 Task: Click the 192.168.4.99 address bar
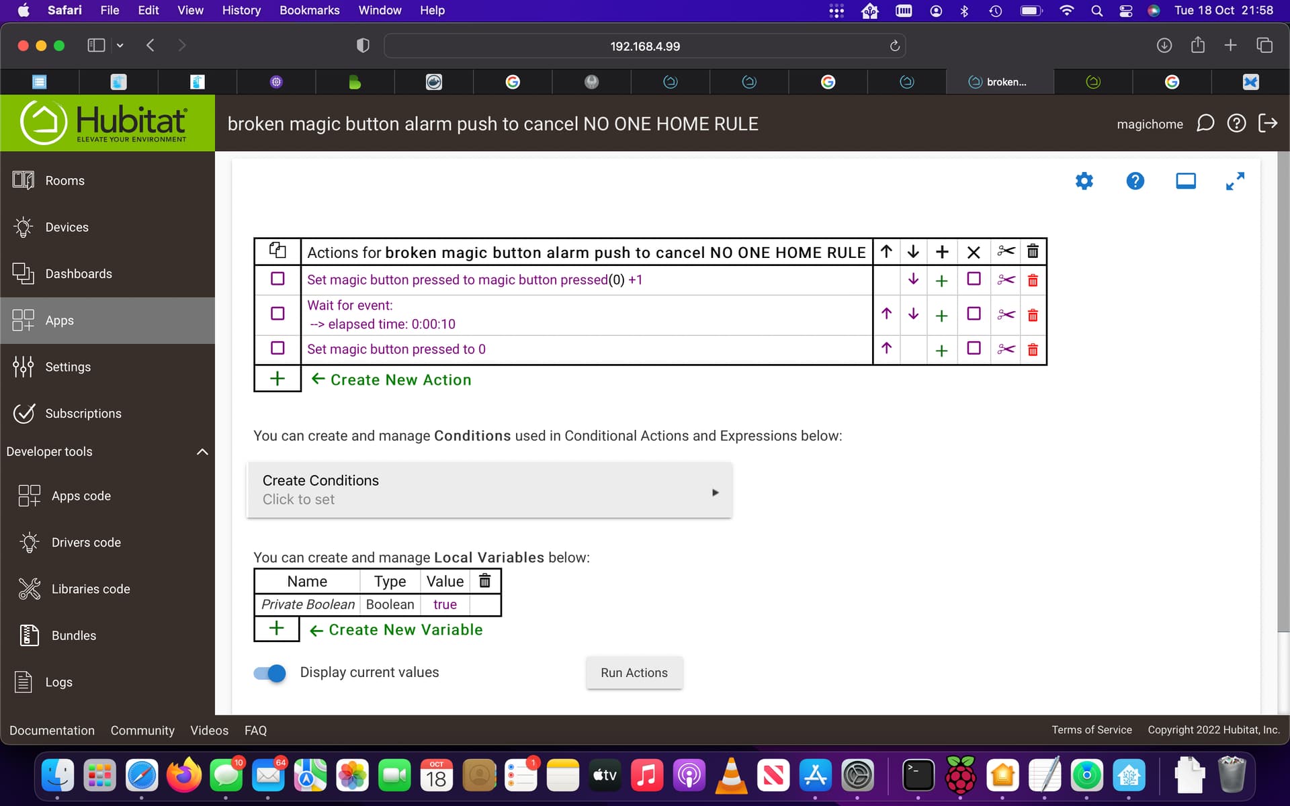click(644, 46)
